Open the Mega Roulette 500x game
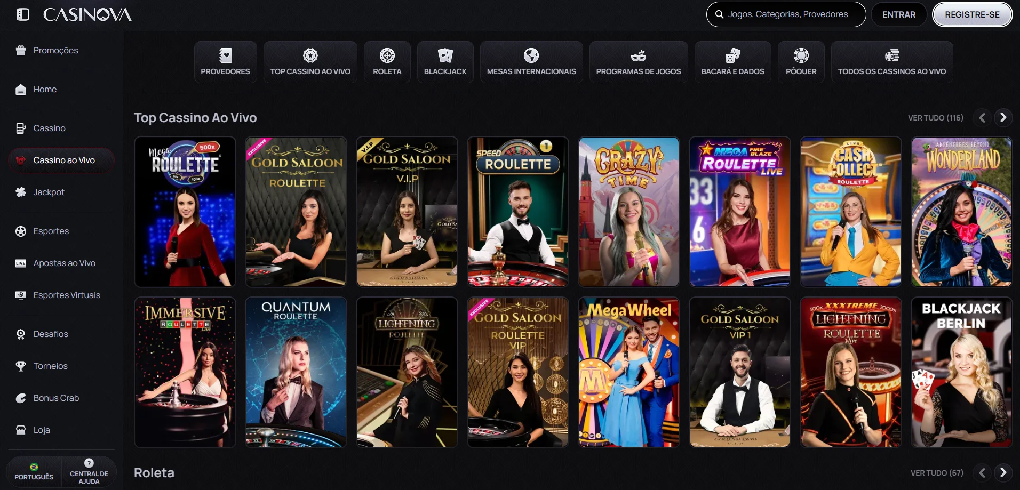This screenshot has width=1020, height=490. [185, 212]
